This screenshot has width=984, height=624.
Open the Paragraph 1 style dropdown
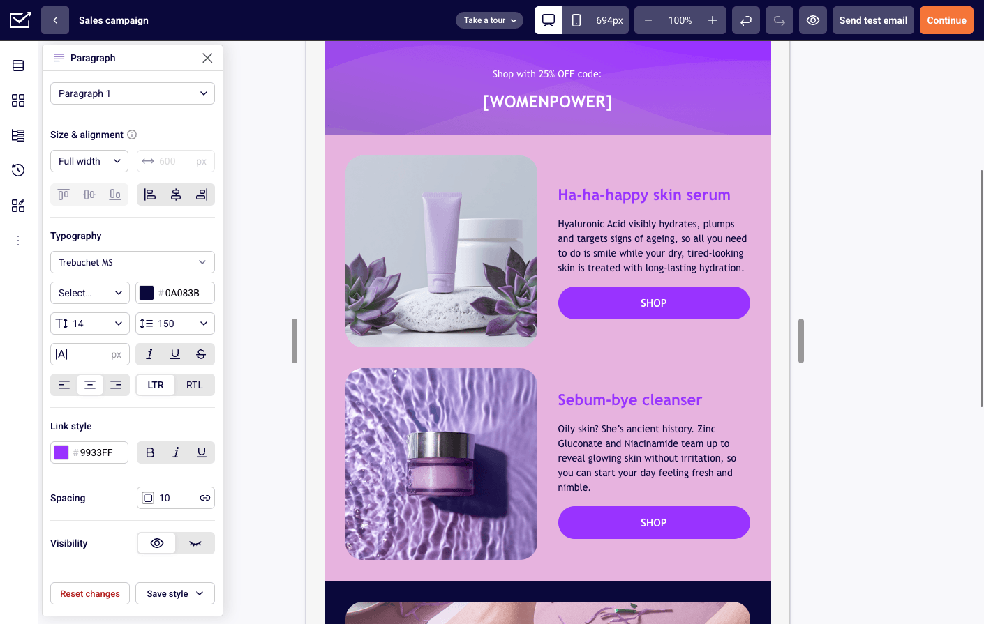point(133,93)
